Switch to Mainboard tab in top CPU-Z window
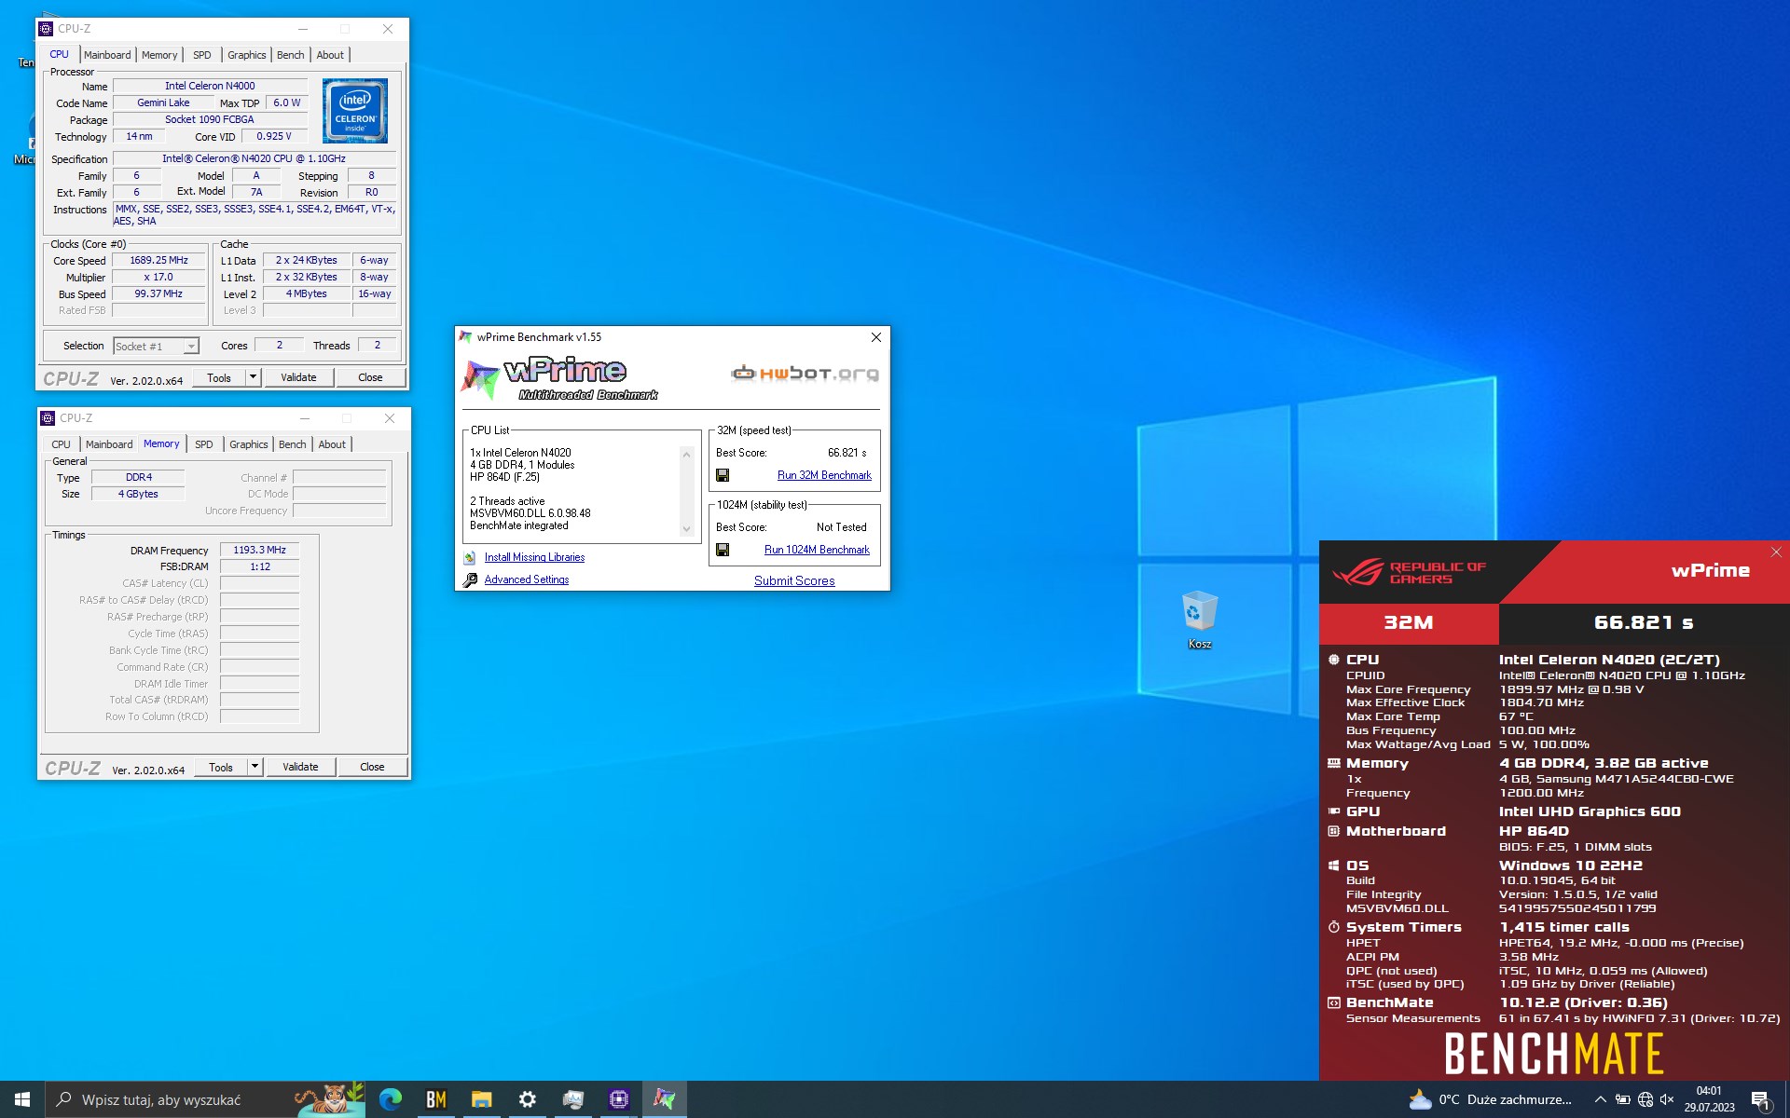The image size is (1790, 1118). click(x=107, y=55)
